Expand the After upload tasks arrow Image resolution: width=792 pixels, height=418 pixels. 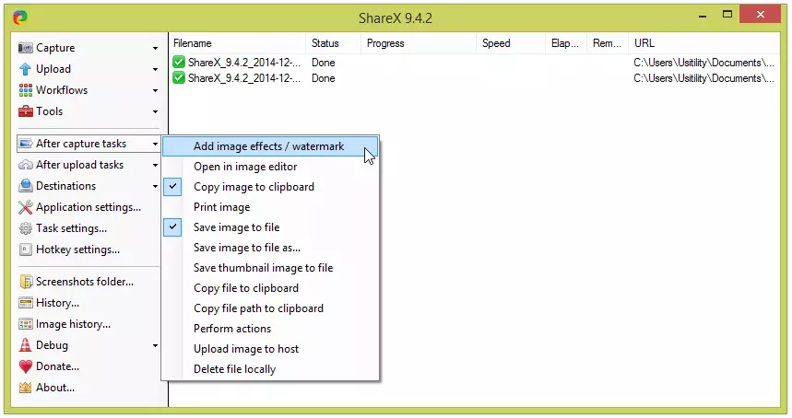click(x=155, y=166)
